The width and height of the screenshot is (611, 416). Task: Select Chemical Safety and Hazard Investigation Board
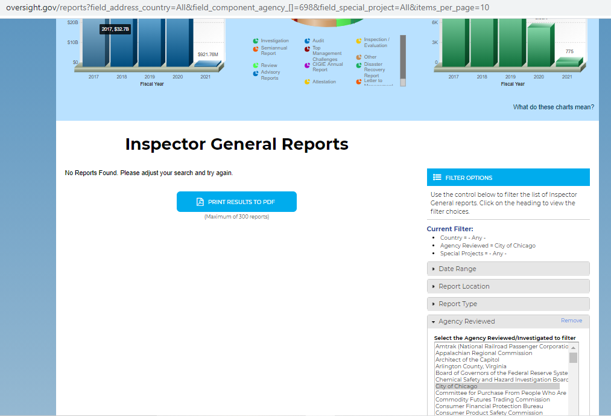coord(501,380)
